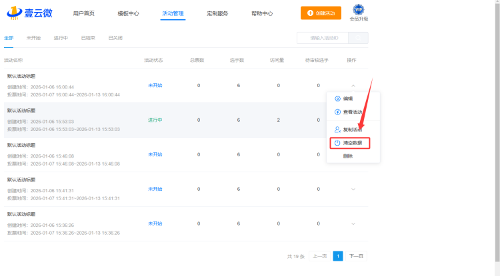Switch to the 未开始 filter tab

point(33,38)
